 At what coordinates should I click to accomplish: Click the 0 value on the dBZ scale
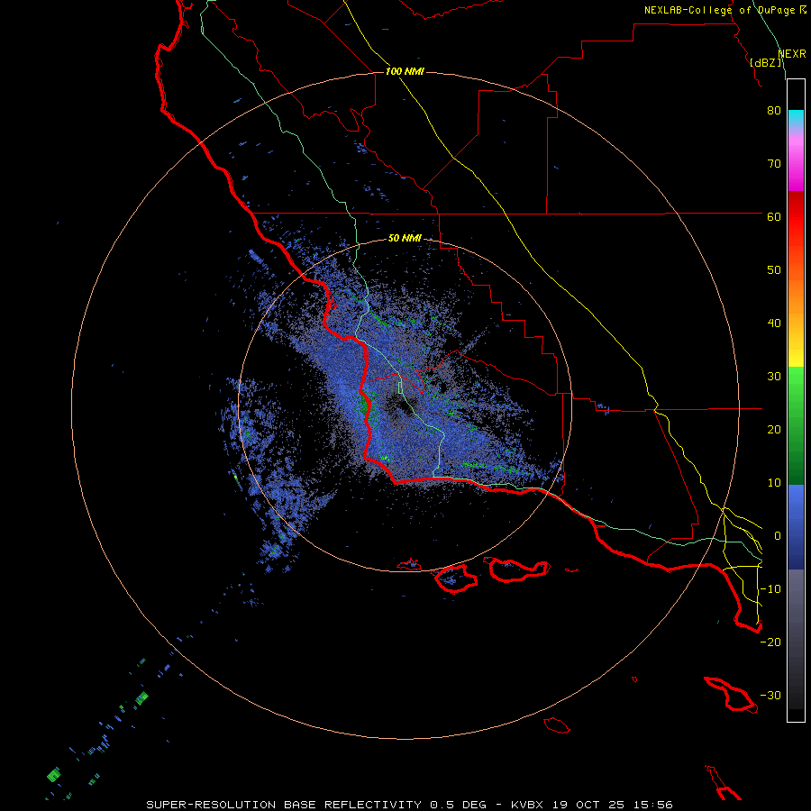pyautogui.click(x=778, y=536)
